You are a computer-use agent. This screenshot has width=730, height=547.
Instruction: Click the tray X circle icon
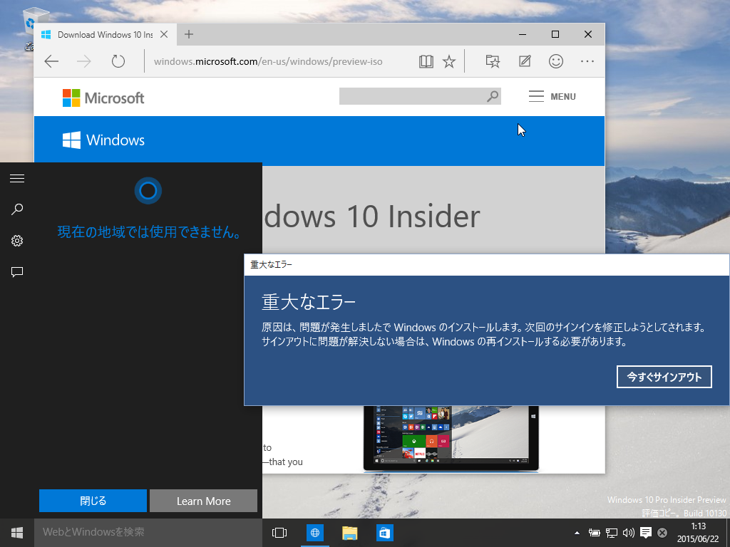662,533
